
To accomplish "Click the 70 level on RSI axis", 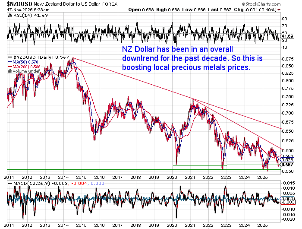I will [x=284, y=26].
